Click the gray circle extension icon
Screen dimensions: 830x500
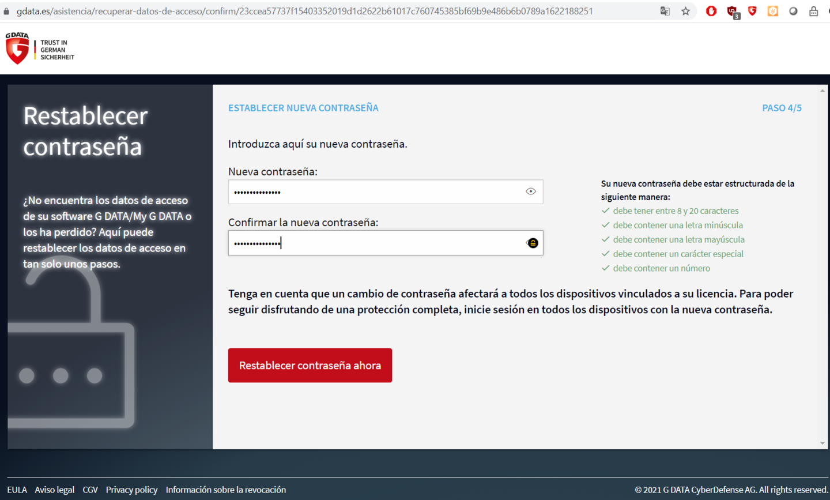793,11
